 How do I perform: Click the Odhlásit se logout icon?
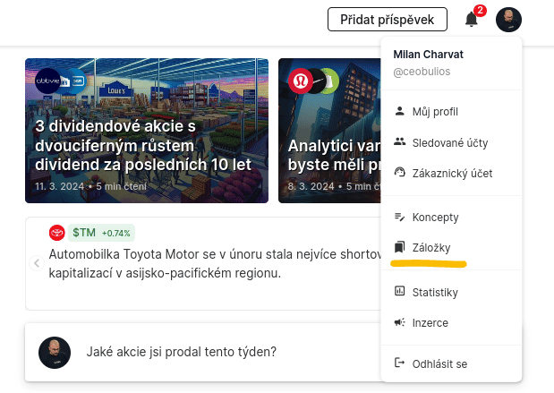[x=399, y=363]
